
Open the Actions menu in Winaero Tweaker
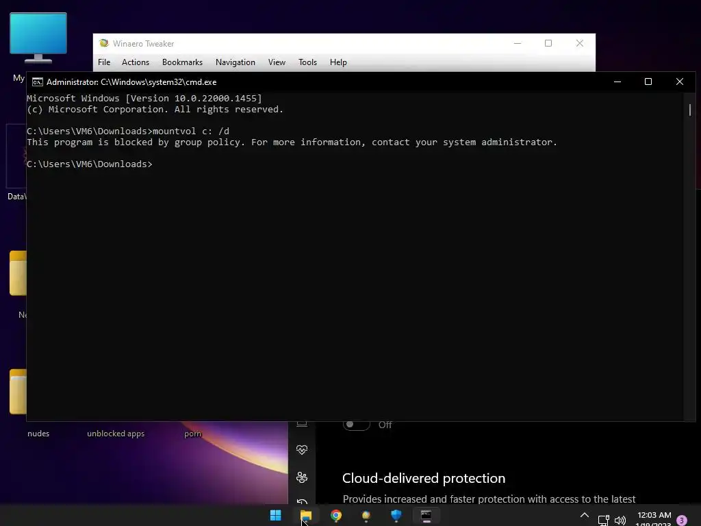tap(136, 62)
